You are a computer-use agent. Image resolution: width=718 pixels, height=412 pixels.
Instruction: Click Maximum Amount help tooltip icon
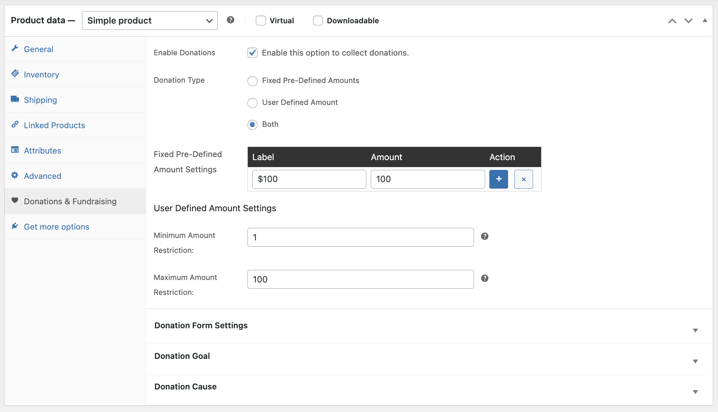pyautogui.click(x=484, y=279)
